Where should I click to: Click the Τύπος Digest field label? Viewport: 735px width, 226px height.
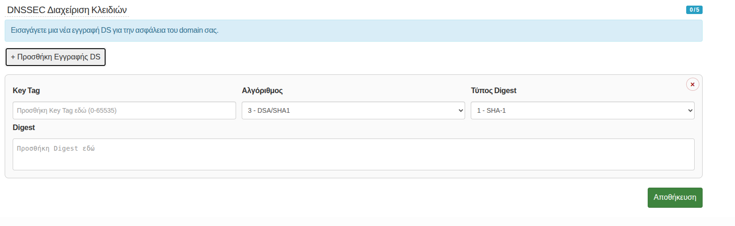pos(493,91)
